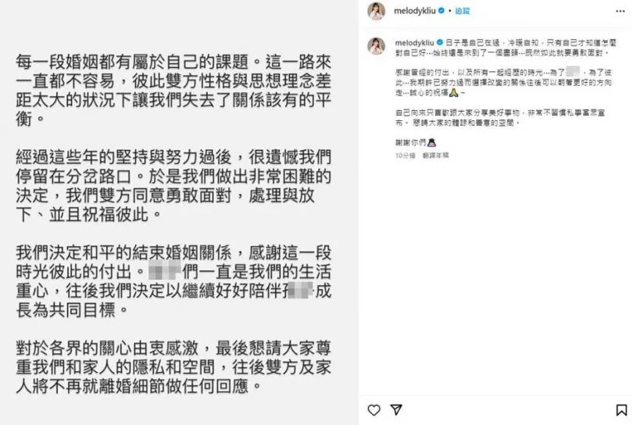This screenshot has height=425, width=633.
Task: Save the post with the bookmark icon
Action: (x=621, y=410)
